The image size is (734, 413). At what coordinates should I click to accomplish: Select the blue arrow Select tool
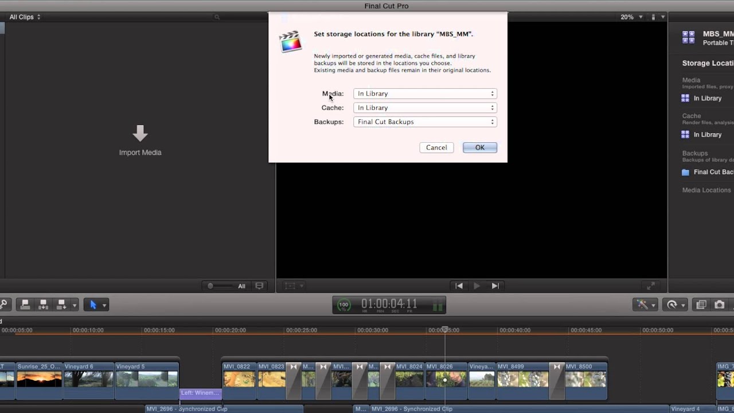pos(93,305)
